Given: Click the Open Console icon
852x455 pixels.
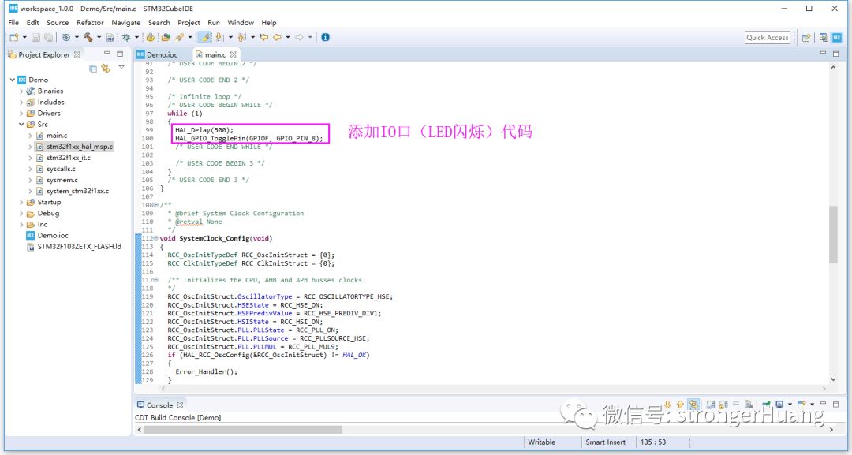Looking at the screenshot, I should (x=802, y=405).
